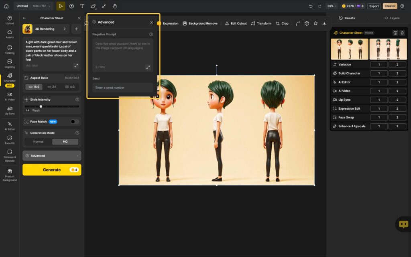
Task: Click the yellow Generate button
Action: (52, 170)
